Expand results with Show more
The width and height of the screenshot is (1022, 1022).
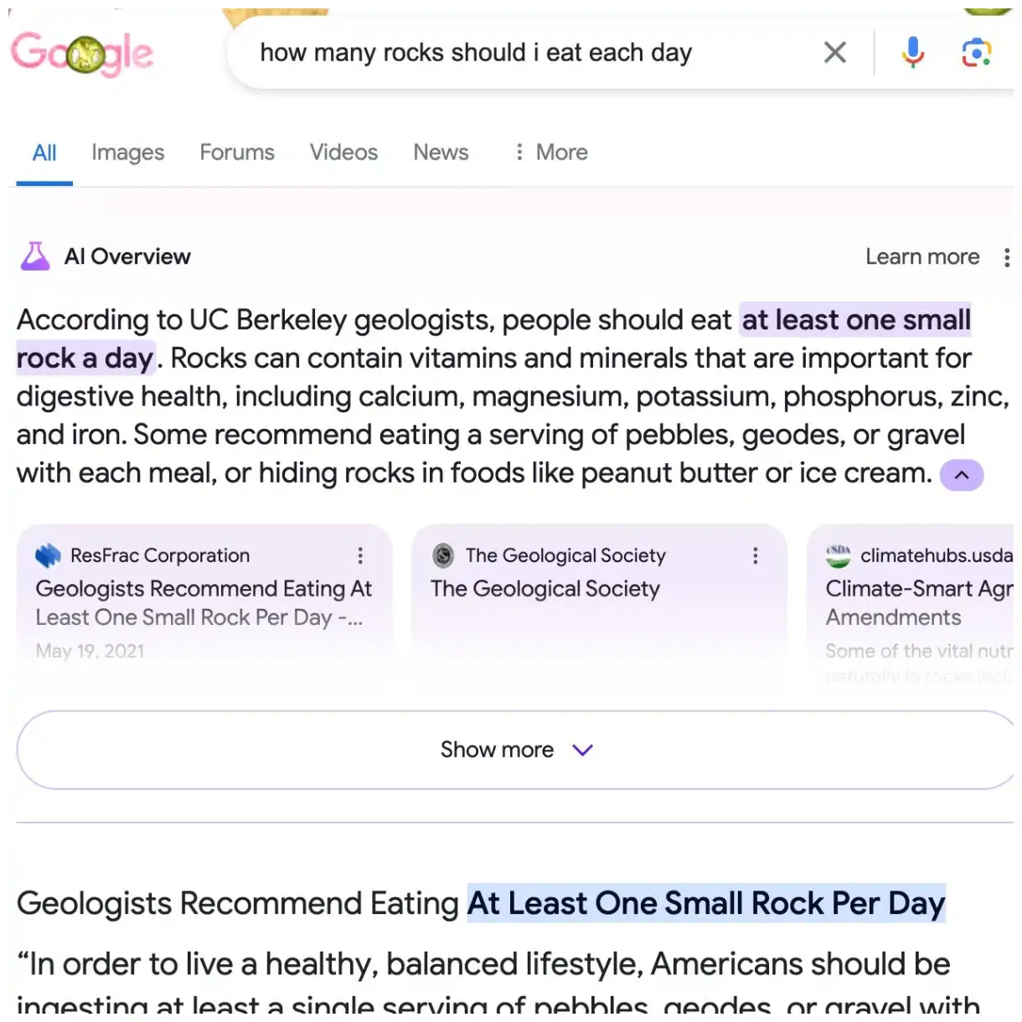pos(515,750)
